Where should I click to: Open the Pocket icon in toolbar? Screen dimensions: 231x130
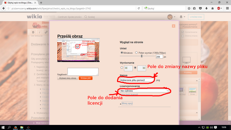(200, 8)
